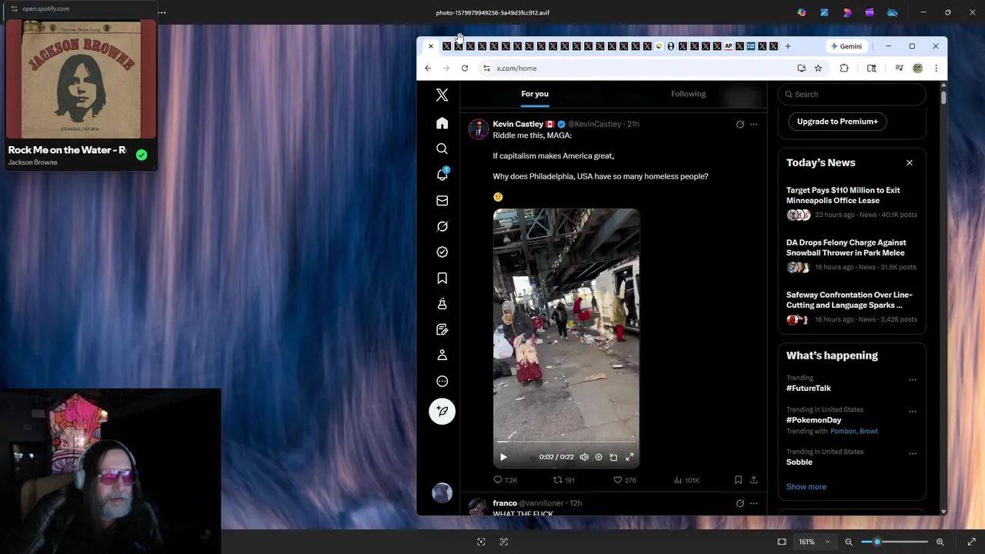Go back in the browser
Screen dimensions: 985x554
(428, 68)
